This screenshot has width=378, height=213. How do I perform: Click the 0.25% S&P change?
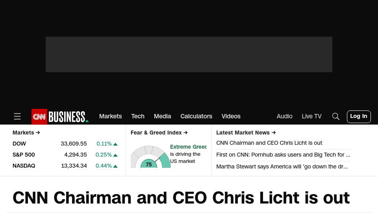coord(104,155)
